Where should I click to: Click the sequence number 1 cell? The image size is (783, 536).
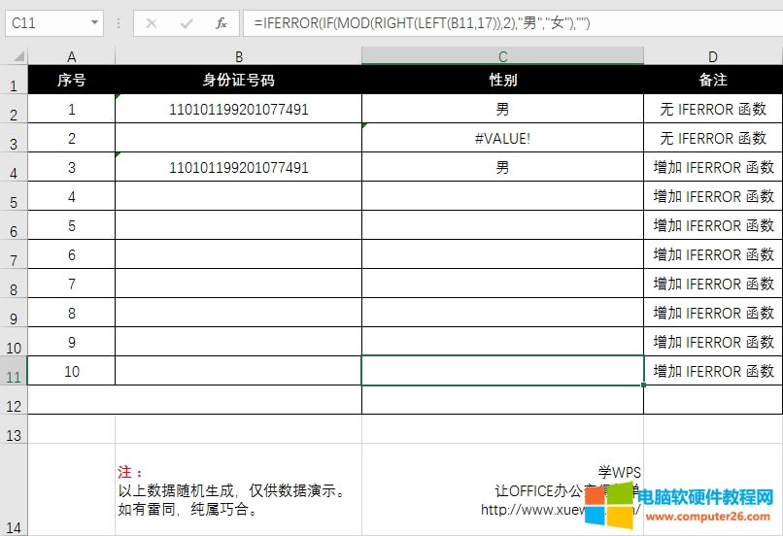[x=72, y=109]
